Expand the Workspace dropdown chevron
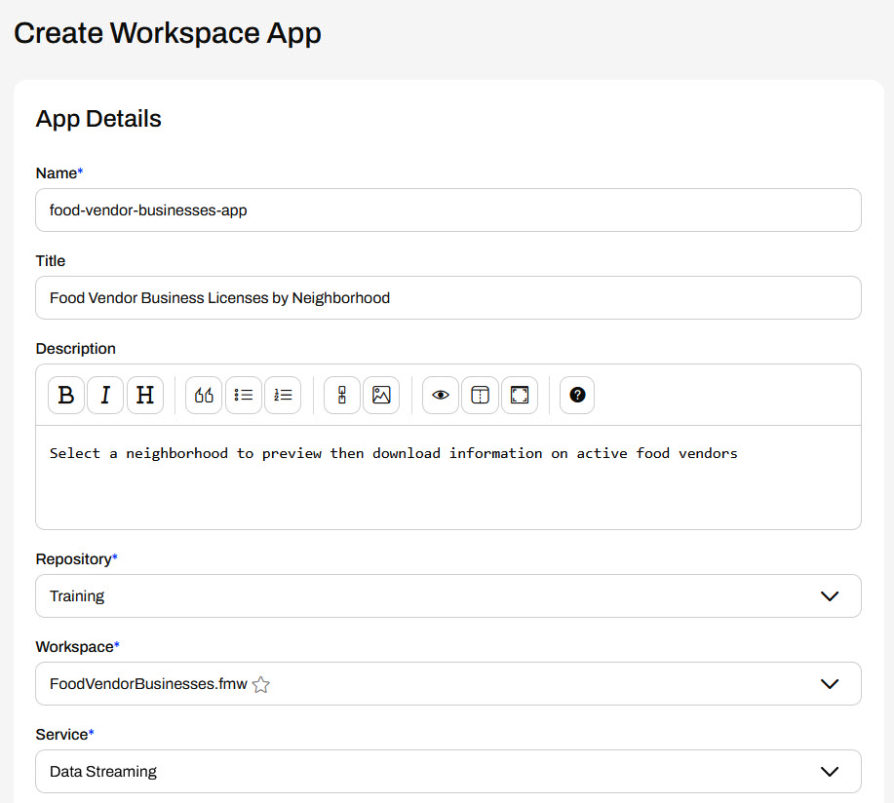894x803 pixels. [x=830, y=683]
